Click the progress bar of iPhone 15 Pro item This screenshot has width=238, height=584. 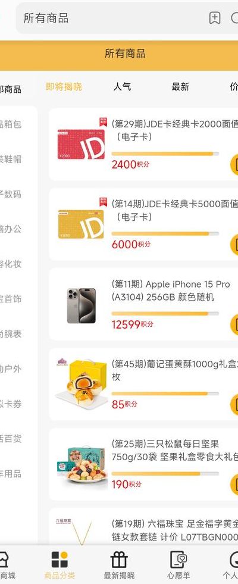coord(165,314)
